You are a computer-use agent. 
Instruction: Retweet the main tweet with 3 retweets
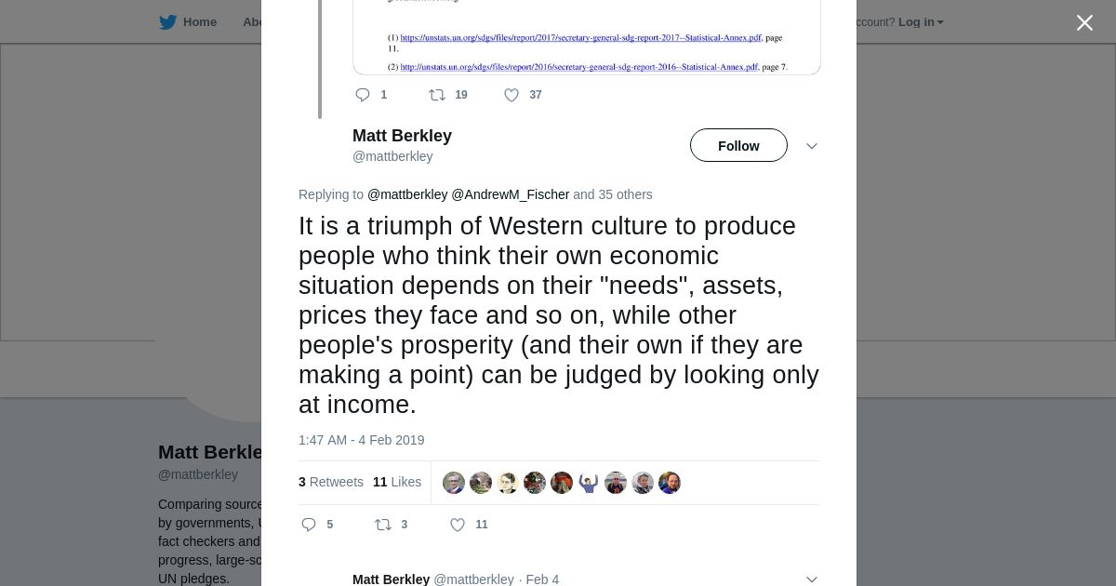tap(383, 525)
